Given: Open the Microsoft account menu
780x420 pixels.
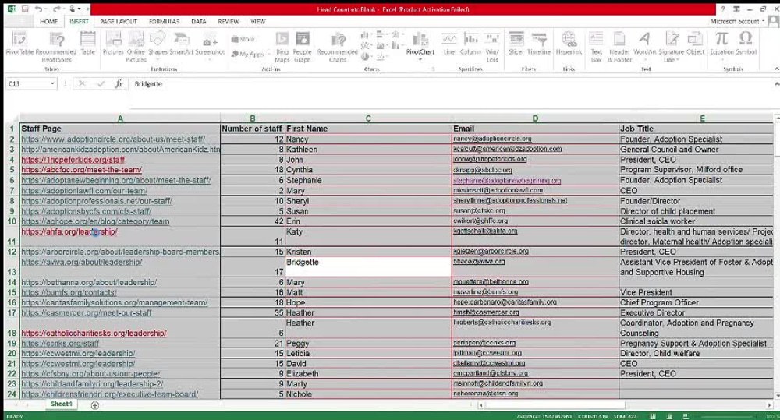Looking at the screenshot, I should click(737, 21).
